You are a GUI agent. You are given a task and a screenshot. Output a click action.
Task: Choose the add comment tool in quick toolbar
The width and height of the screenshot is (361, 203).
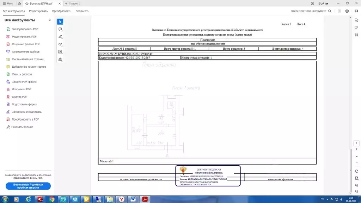(x=60, y=29)
